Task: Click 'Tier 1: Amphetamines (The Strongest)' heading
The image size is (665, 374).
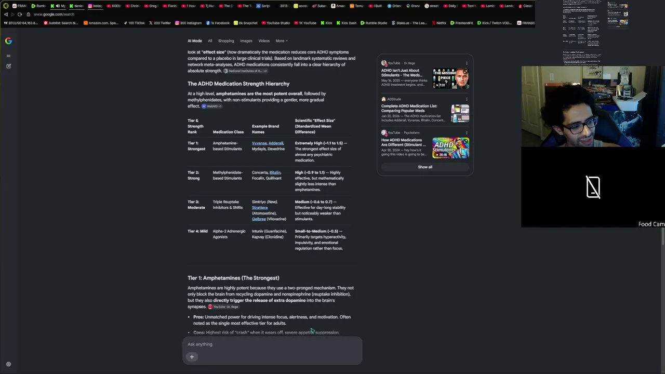Action: [x=233, y=278]
